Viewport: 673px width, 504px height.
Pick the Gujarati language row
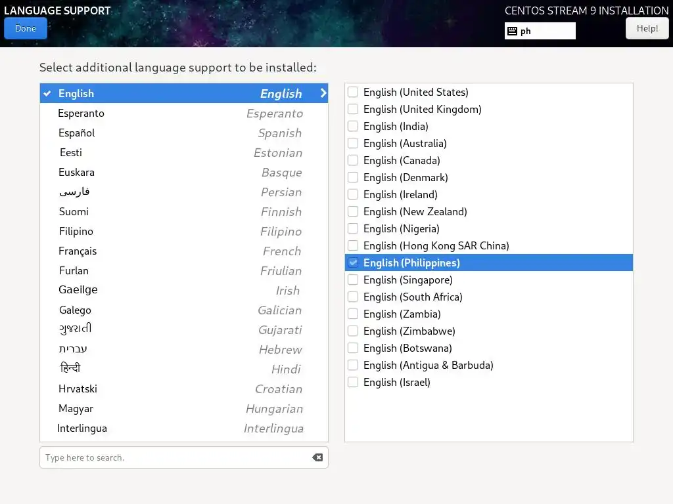pos(184,329)
